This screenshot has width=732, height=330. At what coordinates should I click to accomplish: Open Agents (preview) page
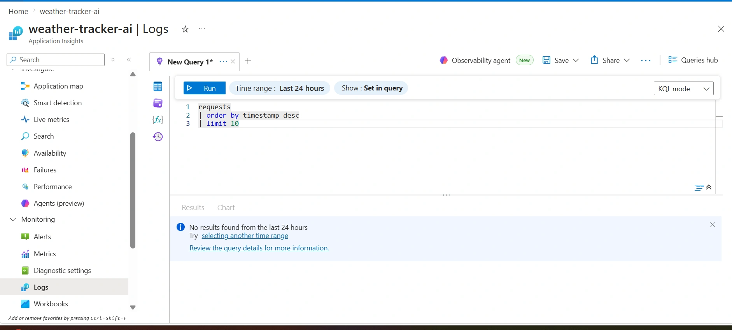tap(59, 203)
